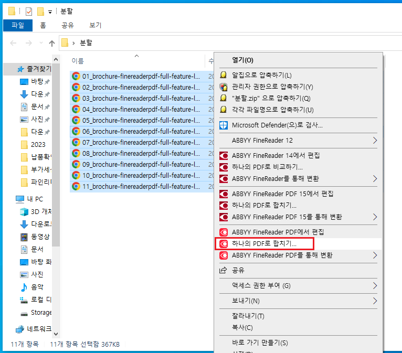The width and height of the screenshot is (402, 353).
Task: Choose 잘라내기(T) from context menu
Action: [x=299, y=316]
